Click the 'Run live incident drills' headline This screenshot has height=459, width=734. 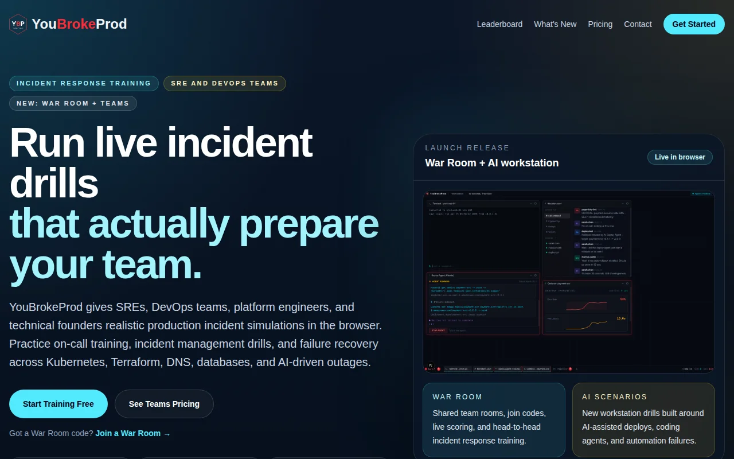coord(161,163)
